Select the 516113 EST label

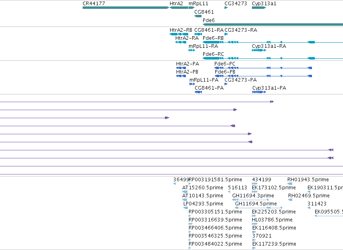coord(237,188)
